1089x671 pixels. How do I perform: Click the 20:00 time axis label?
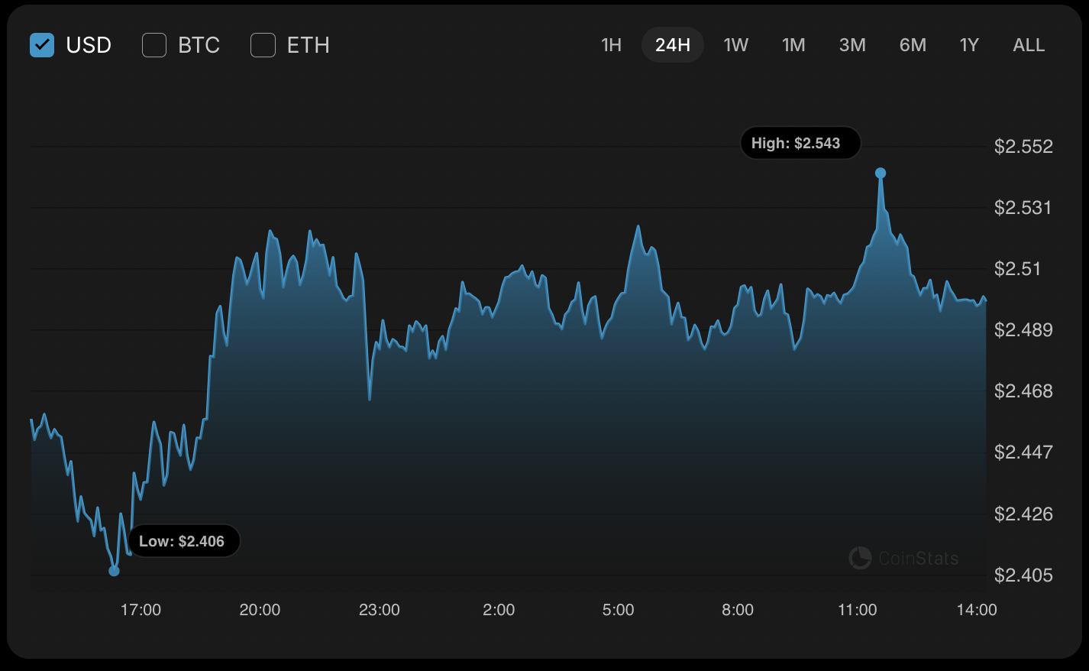(x=260, y=610)
